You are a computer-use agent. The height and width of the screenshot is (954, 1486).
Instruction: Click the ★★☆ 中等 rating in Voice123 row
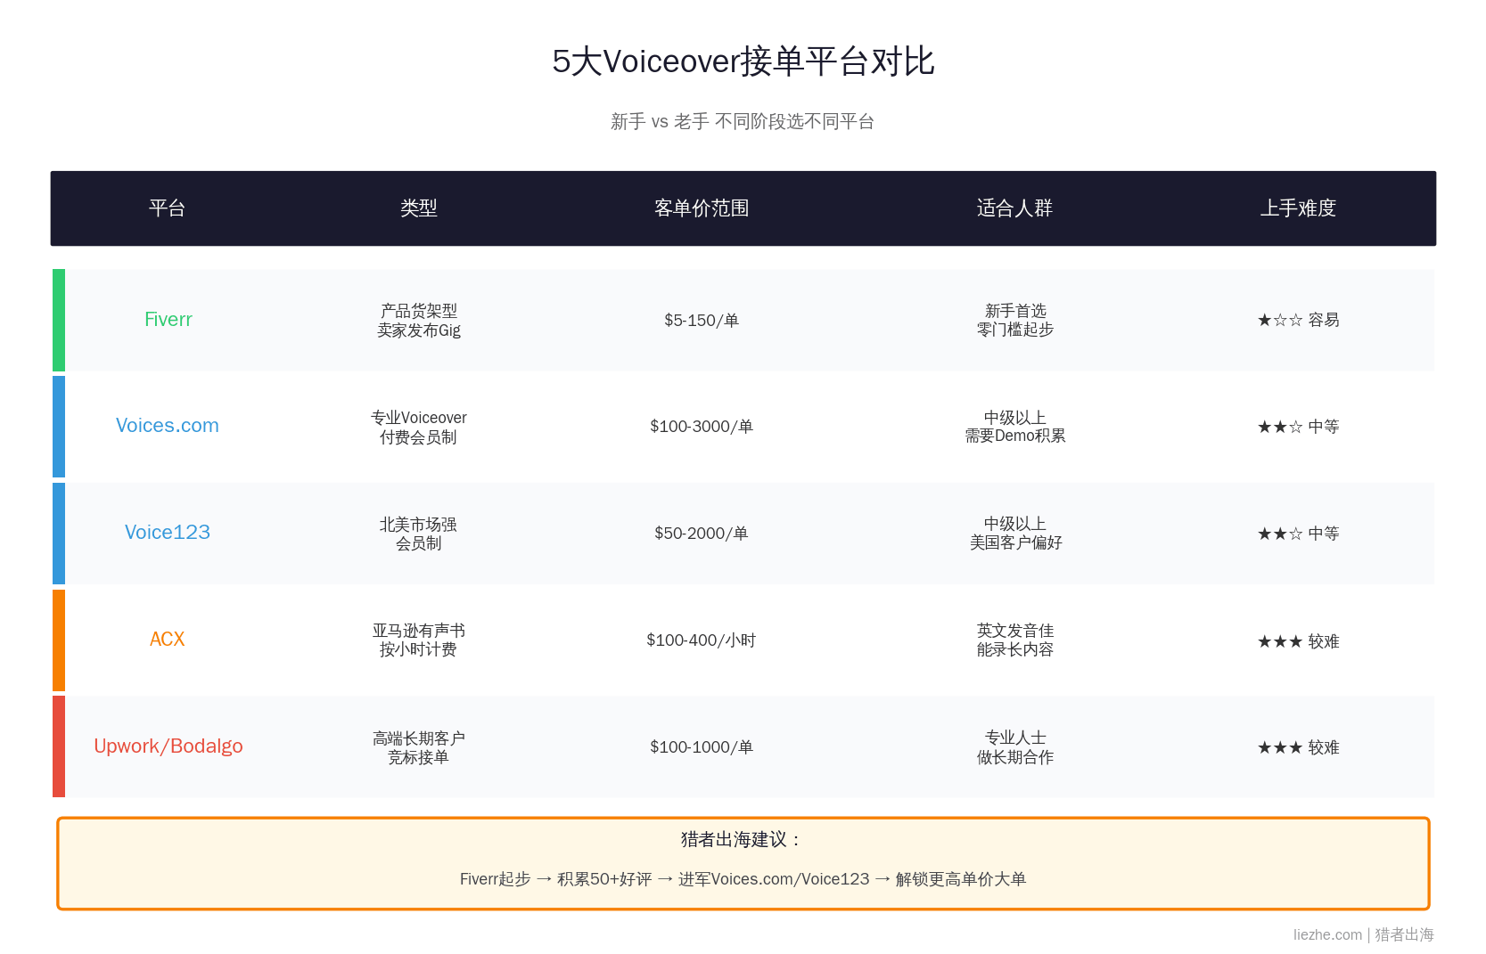coord(1298,534)
